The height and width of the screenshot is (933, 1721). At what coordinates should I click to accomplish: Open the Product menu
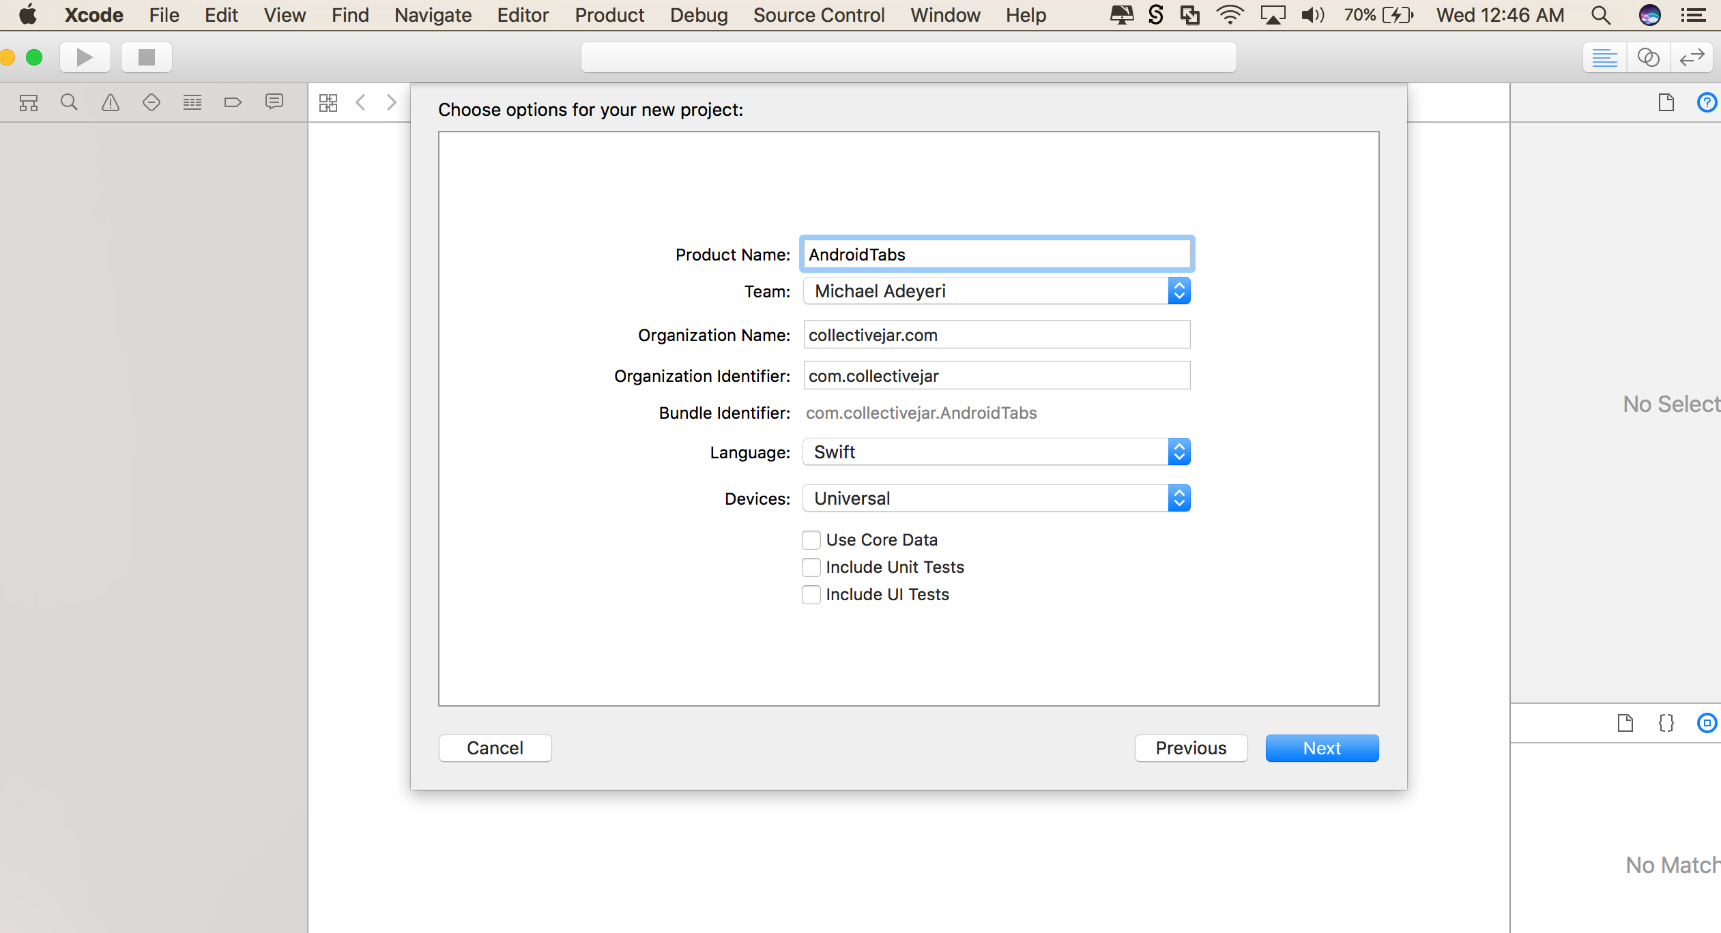609,15
